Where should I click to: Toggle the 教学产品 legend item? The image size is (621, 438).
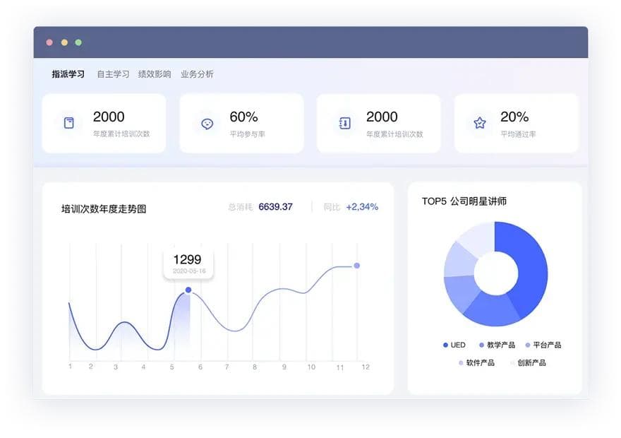497,345
